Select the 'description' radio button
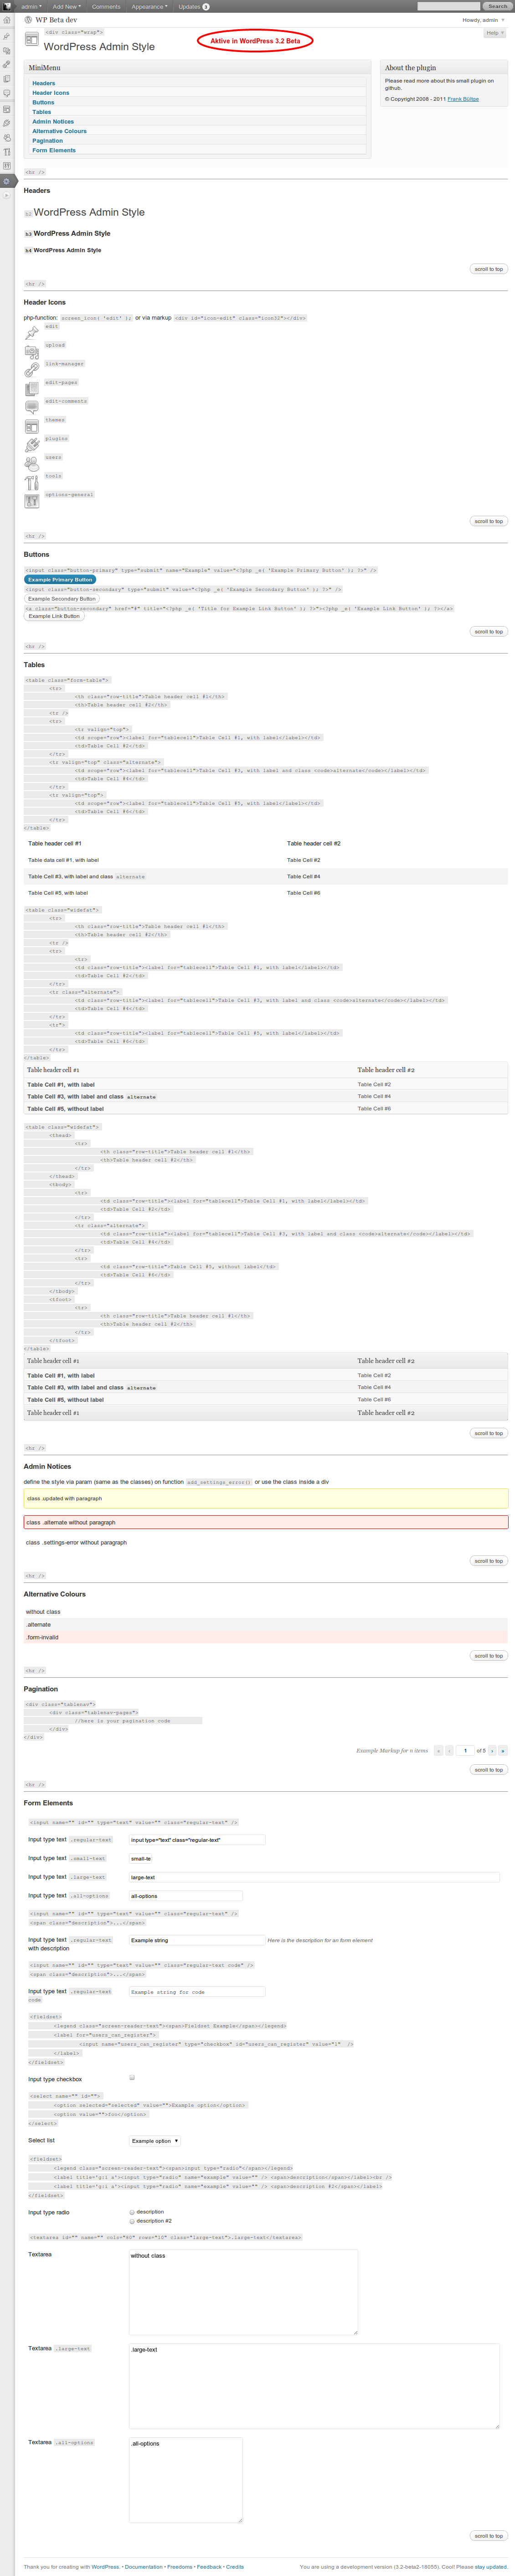The width and height of the screenshot is (515, 2576). click(132, 2212)
